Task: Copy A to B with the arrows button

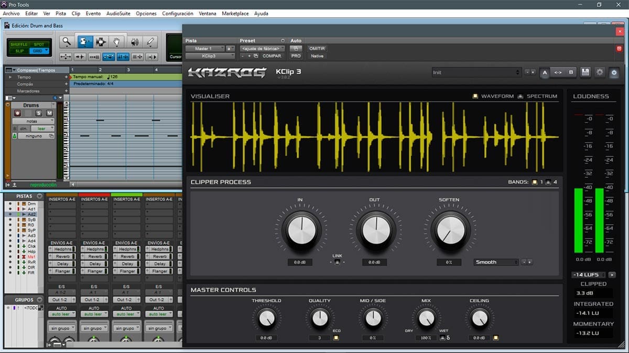Action: click(558, 72)
